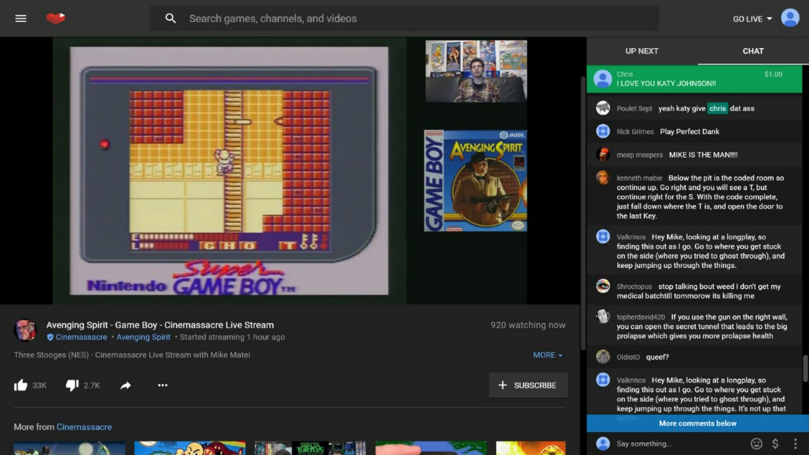Click Rick Grimes' chat avatar

tap(603, 131)
